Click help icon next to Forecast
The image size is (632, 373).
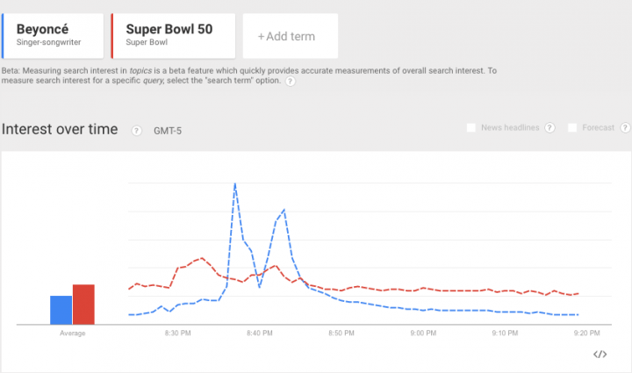click(x=625, y=128)
